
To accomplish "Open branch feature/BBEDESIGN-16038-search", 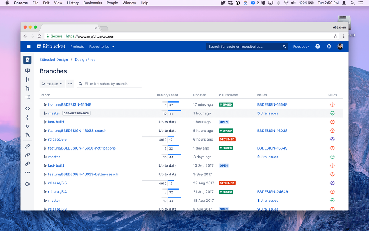I will coord(77,131).
